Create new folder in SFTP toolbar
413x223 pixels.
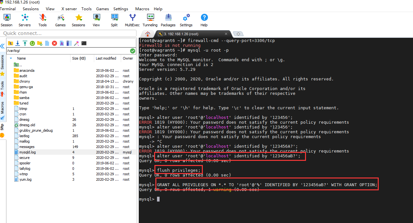[40, 43]
